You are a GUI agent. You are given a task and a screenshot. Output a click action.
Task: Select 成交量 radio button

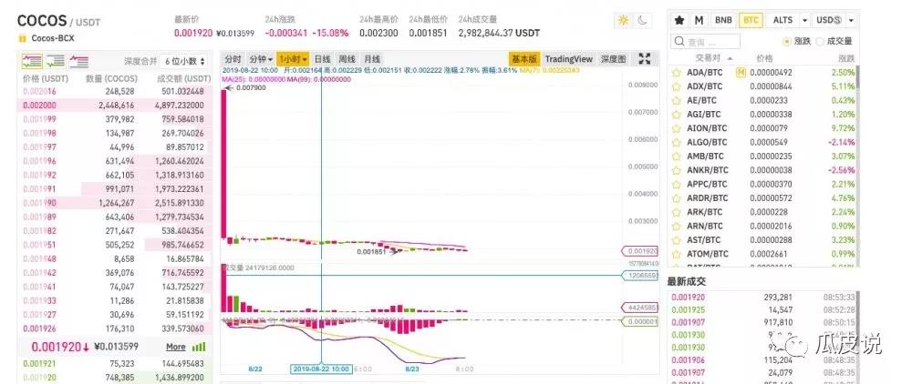(x=820, y=41)
